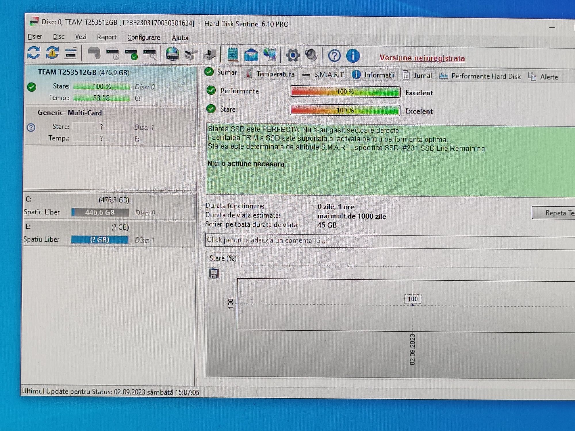This screenshot has width=575, height=431.
Task: Click the globe with disk toolbar icon
Action: click(172, 54)
